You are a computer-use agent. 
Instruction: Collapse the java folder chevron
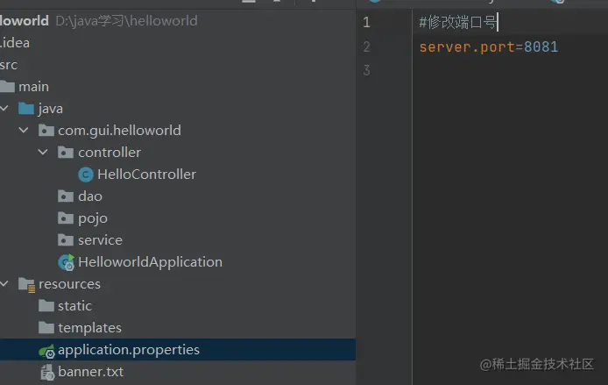tap(4, 108)
